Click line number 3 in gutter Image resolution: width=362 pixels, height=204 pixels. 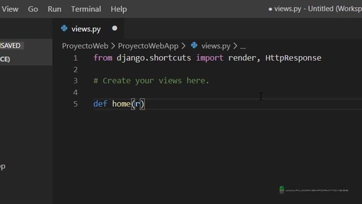[75, 80]
